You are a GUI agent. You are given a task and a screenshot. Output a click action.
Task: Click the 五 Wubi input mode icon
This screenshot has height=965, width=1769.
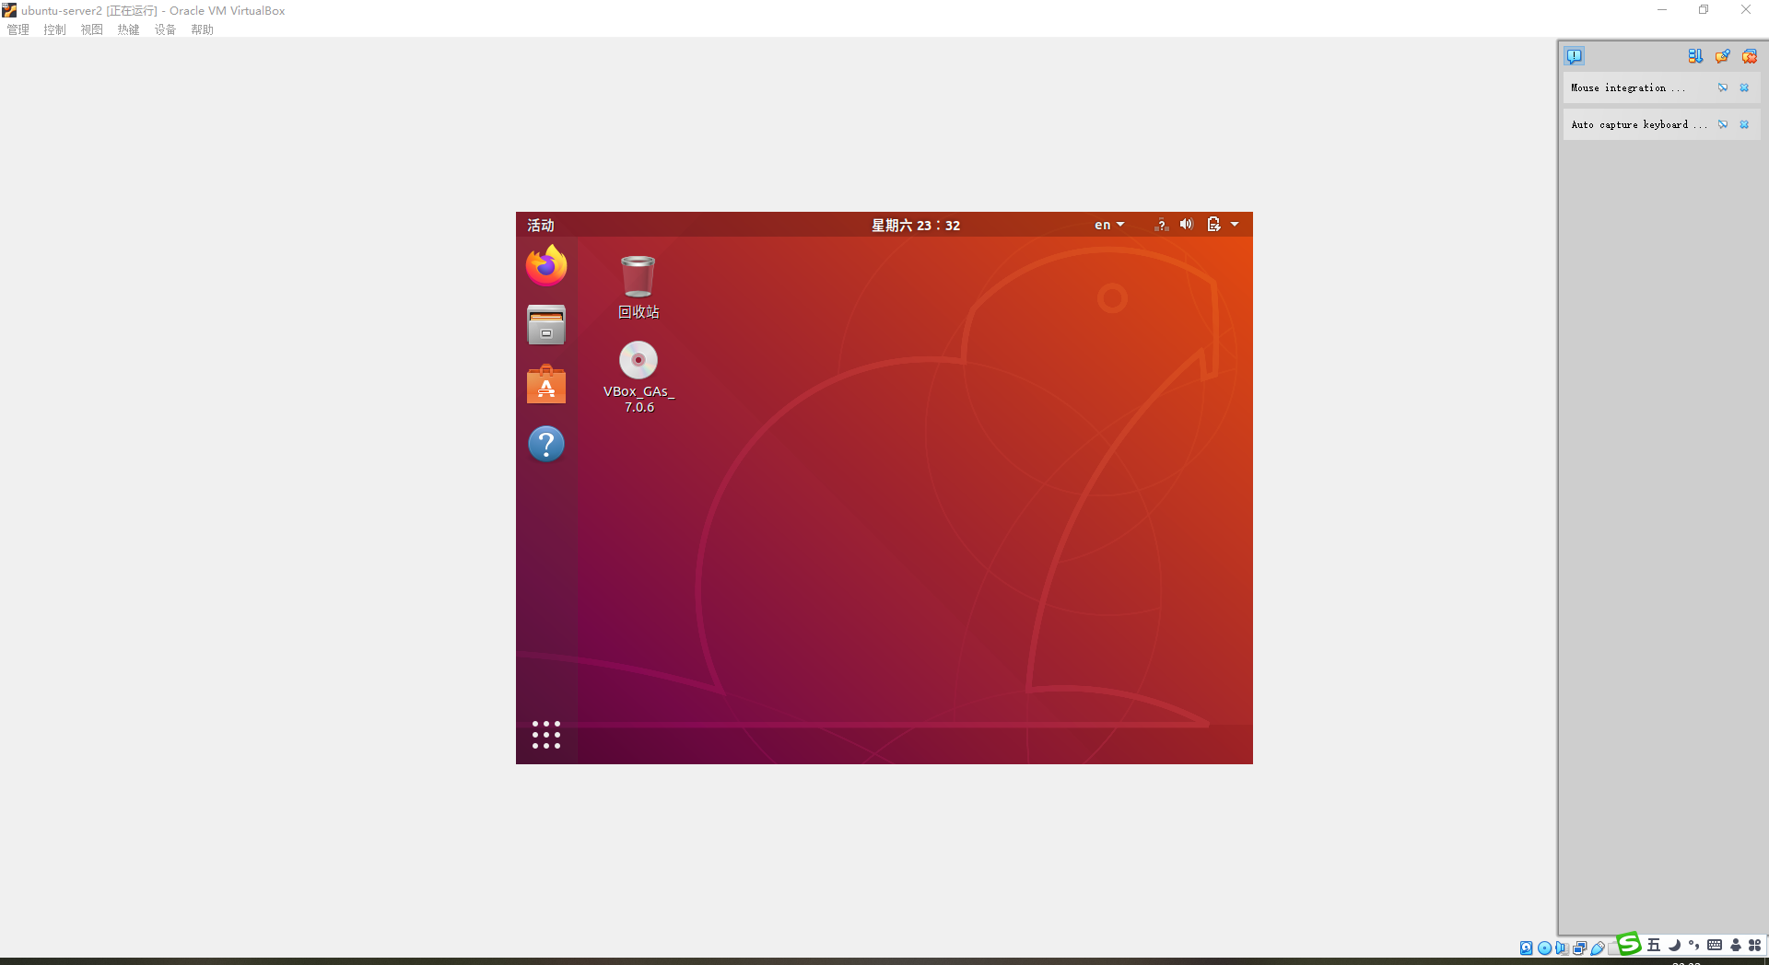coord(1654,945)
